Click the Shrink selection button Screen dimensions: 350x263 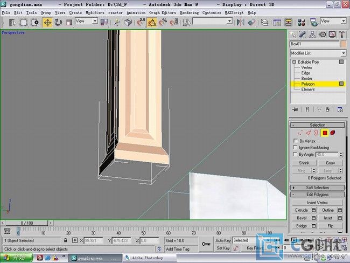click(x=304, y=163)
